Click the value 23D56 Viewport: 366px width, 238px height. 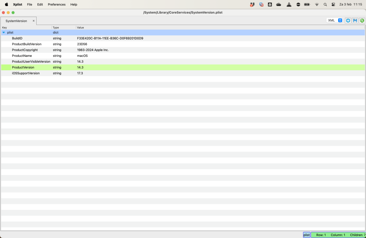[82, 44]
